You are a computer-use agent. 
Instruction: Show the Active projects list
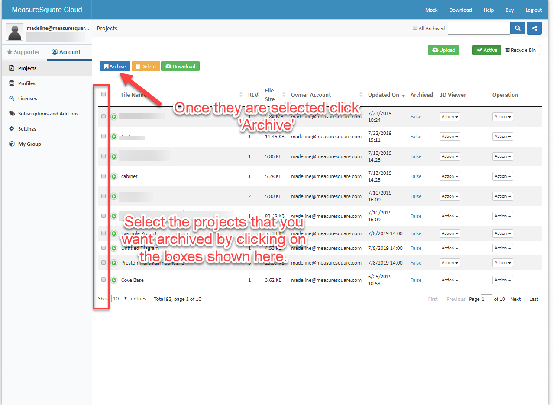tap(487, 50)
